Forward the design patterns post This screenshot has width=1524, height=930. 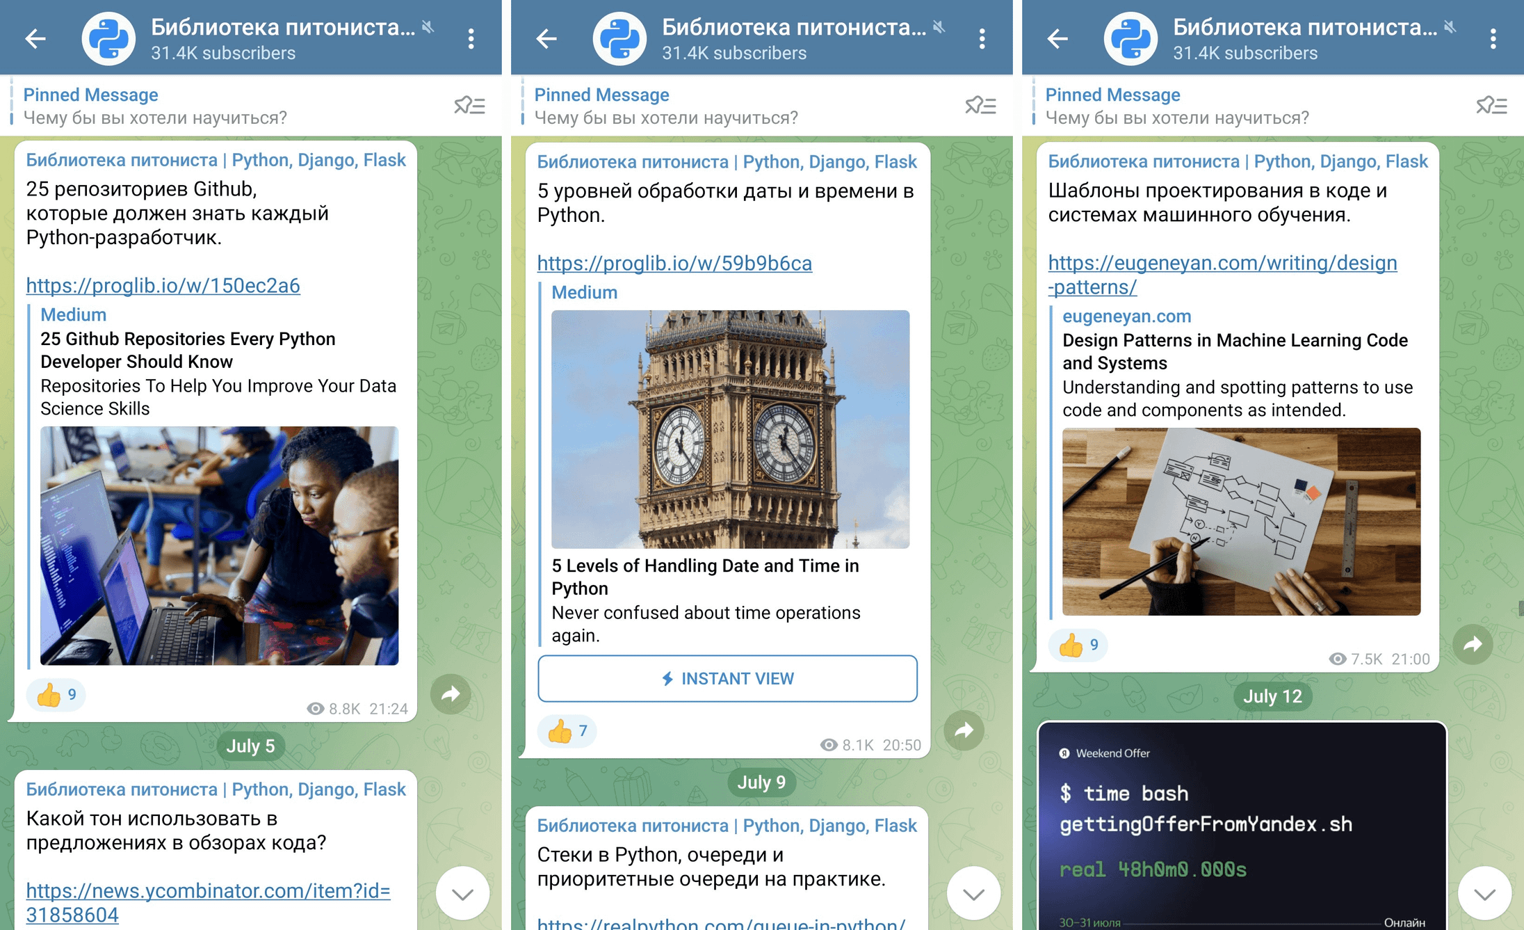point(1473,644)
